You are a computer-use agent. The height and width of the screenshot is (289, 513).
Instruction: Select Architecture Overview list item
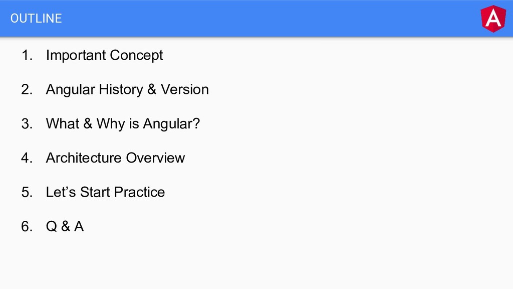click(x=116, y=158)
